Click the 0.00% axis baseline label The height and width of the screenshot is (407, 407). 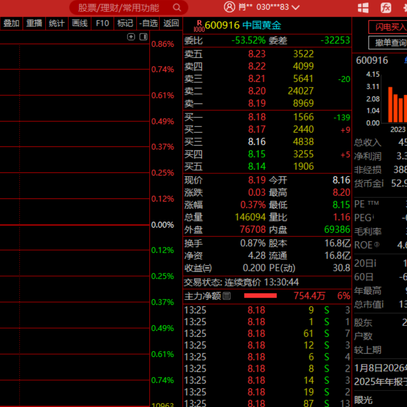point(163,225)
